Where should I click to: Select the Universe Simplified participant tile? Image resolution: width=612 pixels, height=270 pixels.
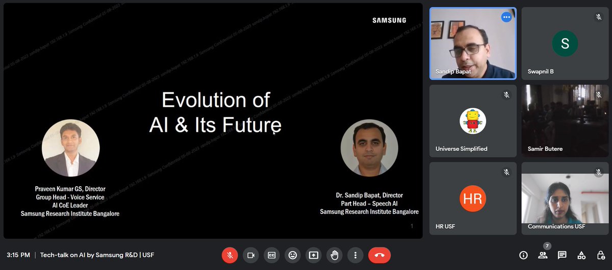(x=473, y=121)
